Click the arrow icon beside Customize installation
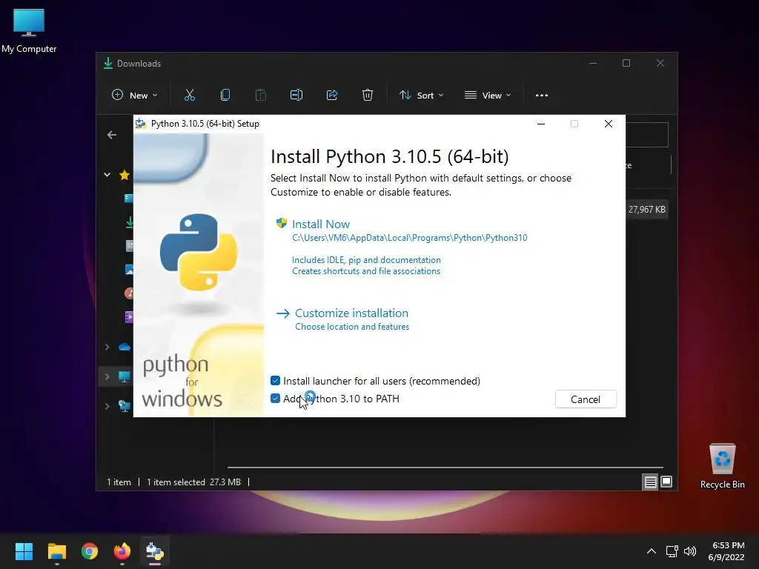The image size is (759, 569). (282, 313)
